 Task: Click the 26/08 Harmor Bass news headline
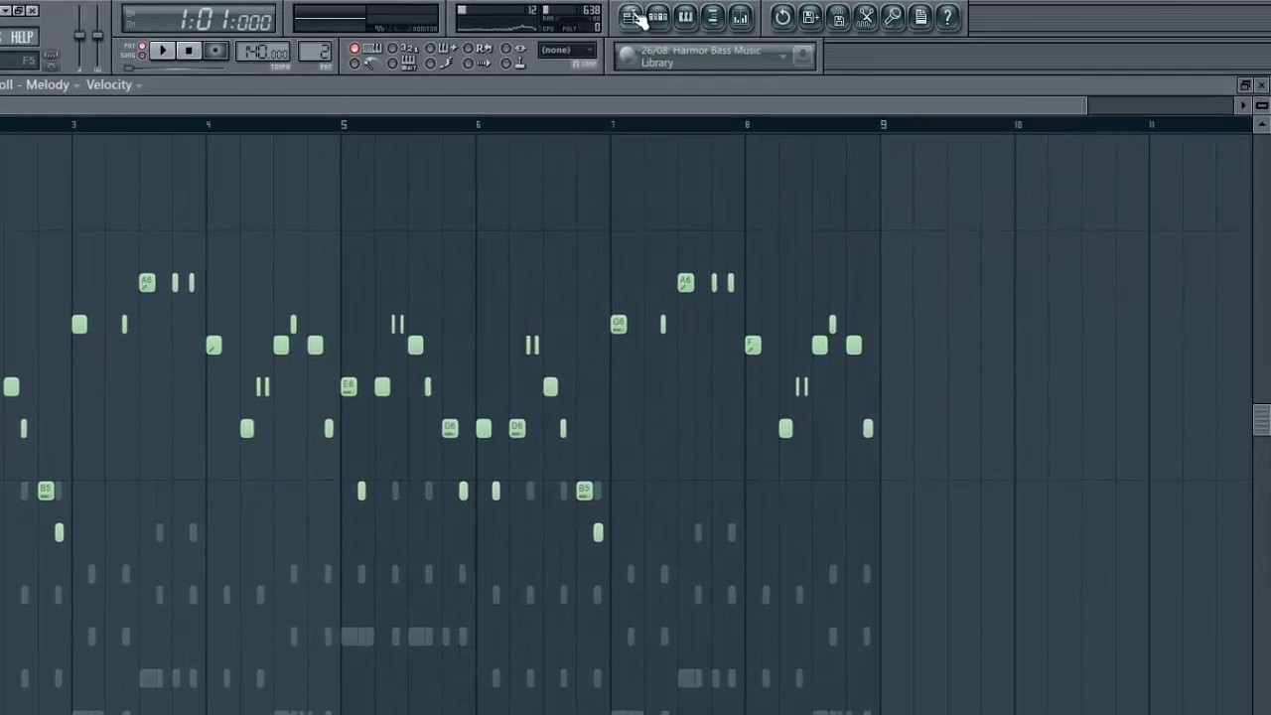(x=701, y=57)
